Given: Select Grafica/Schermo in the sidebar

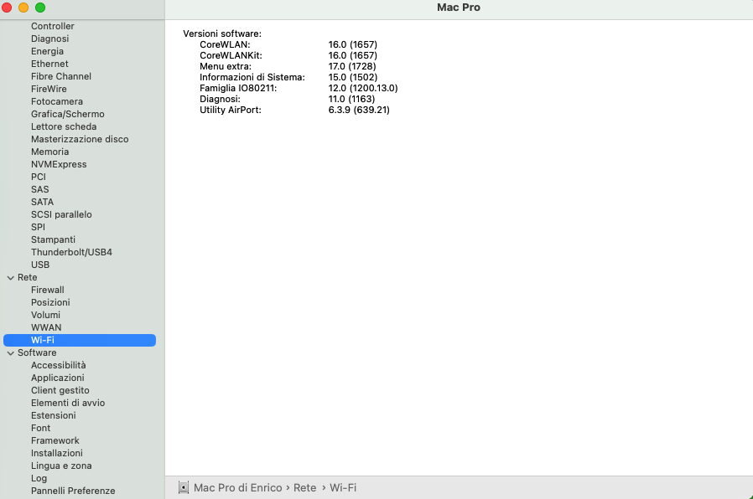Looking at the screenshot, I should point(68,114).
